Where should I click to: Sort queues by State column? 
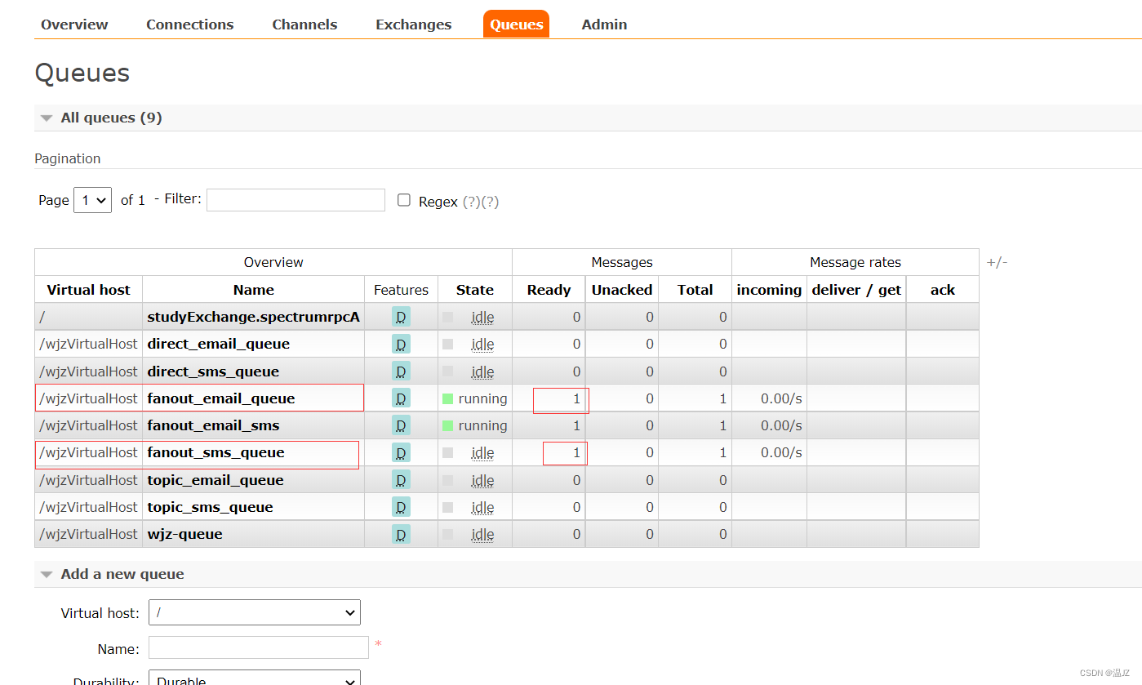click(x=475, y=290)
